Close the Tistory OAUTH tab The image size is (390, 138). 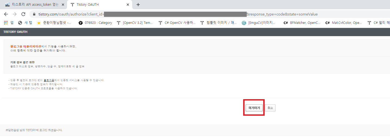(x=128, y=5)
